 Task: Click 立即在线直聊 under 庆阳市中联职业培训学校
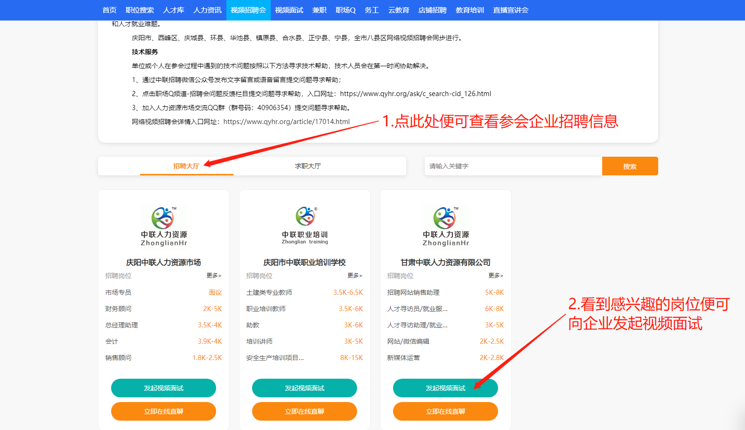304,411
